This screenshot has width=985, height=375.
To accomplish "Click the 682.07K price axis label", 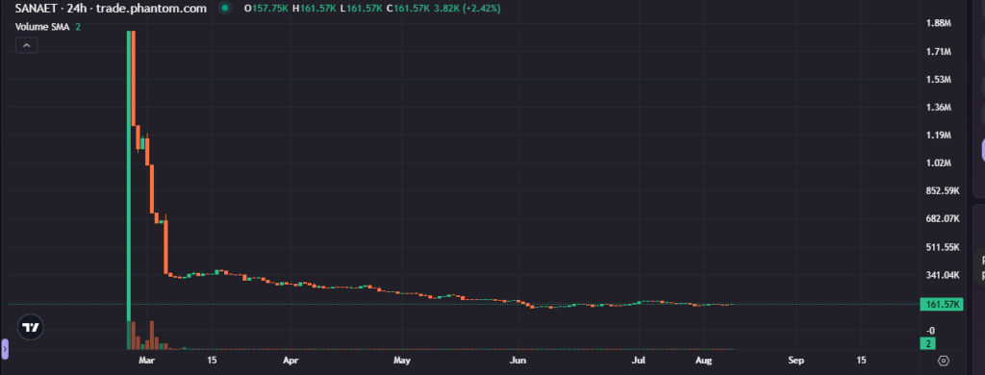I will click(x=943, y=218).
